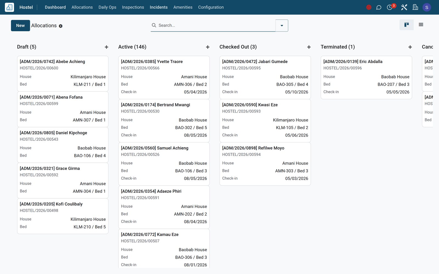This screenshot has width=439, height=274.
Task: Open the Configuration menu
Action: [x=211, y=7]
